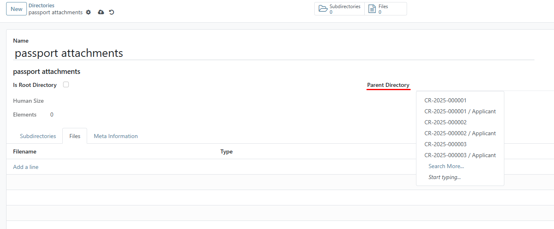Switch to the Files tab

click(75, 136)
